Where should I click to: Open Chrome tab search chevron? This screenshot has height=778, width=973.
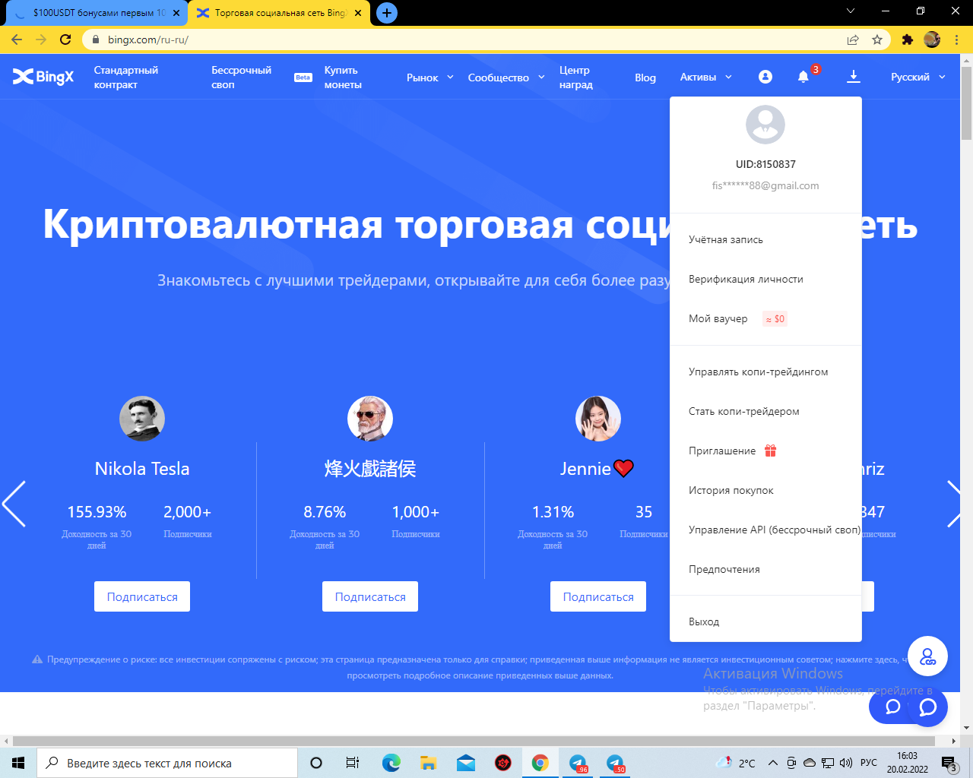(x=851, y=11)
